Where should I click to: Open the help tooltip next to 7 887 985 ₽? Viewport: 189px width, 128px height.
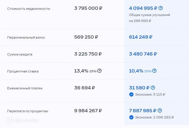[x=160, y=110]
